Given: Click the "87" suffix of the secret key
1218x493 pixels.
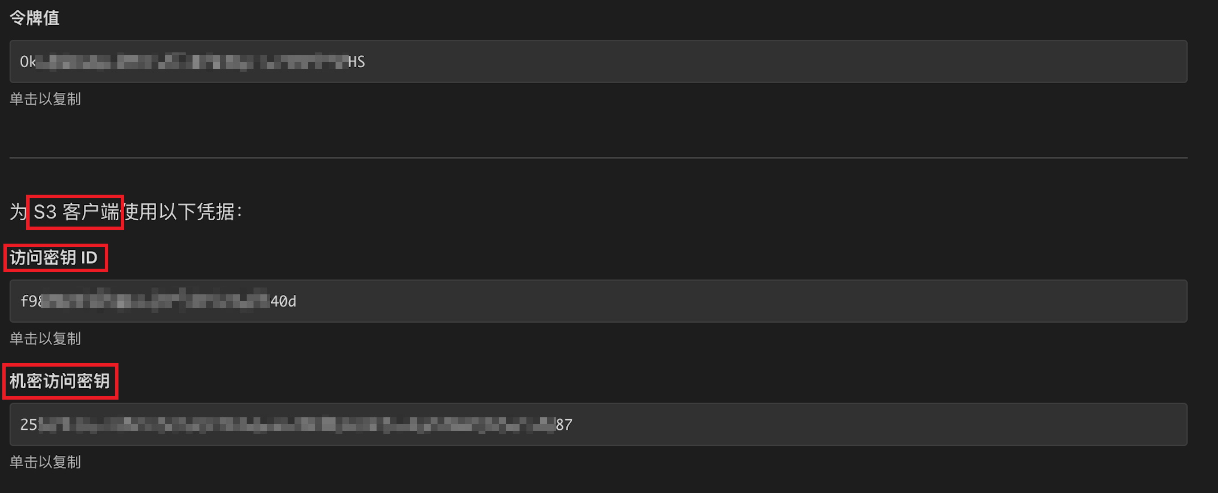Looking at the screenshot, I should coord(564,425).
